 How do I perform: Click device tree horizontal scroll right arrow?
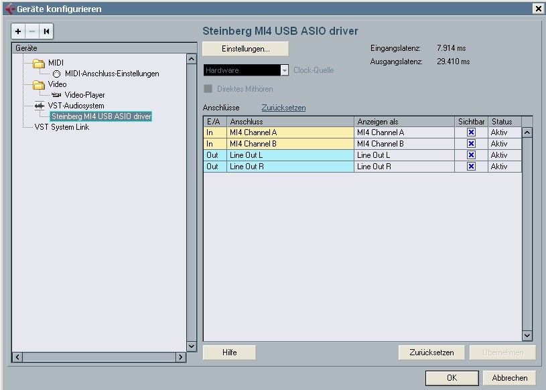pyautogui.click(x=180, y=357)
